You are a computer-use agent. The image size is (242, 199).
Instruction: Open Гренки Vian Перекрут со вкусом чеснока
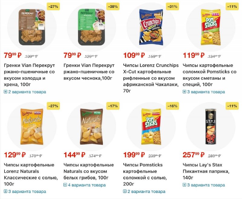tap(89, 72)
